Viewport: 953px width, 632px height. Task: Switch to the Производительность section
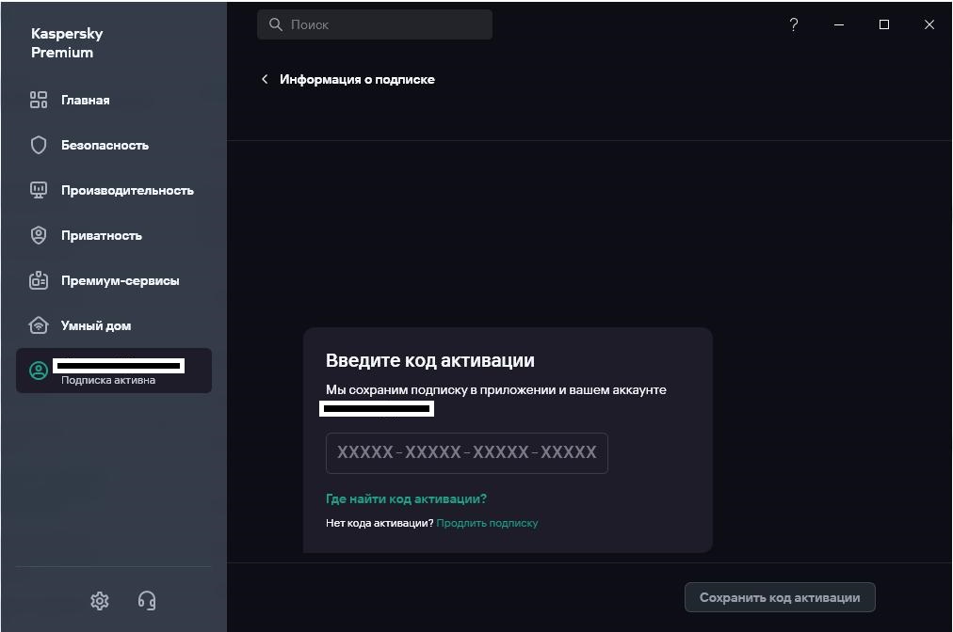[x=127, y=190]
